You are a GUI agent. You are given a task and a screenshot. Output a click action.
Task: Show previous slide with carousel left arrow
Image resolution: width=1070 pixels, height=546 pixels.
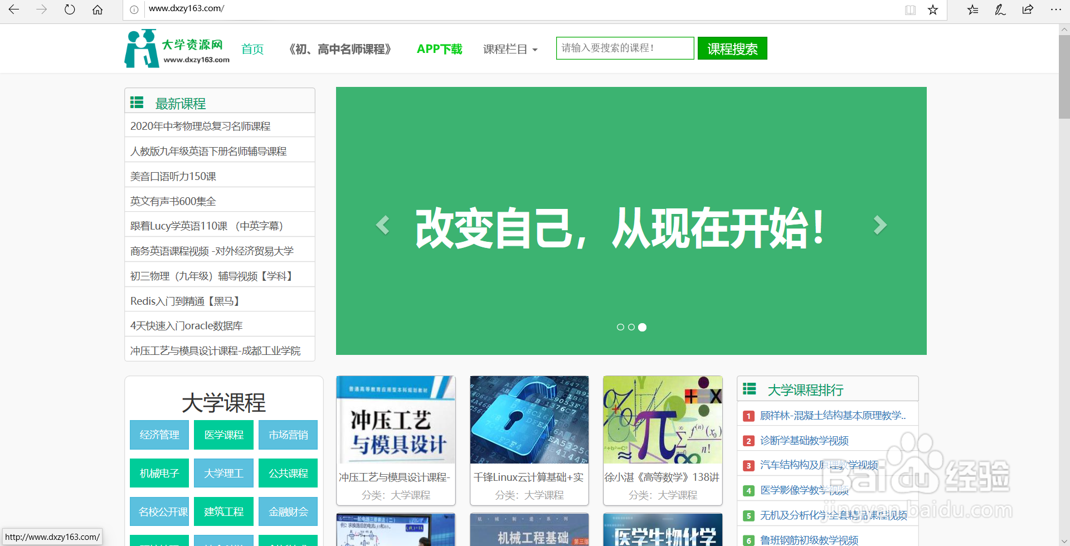382,225
